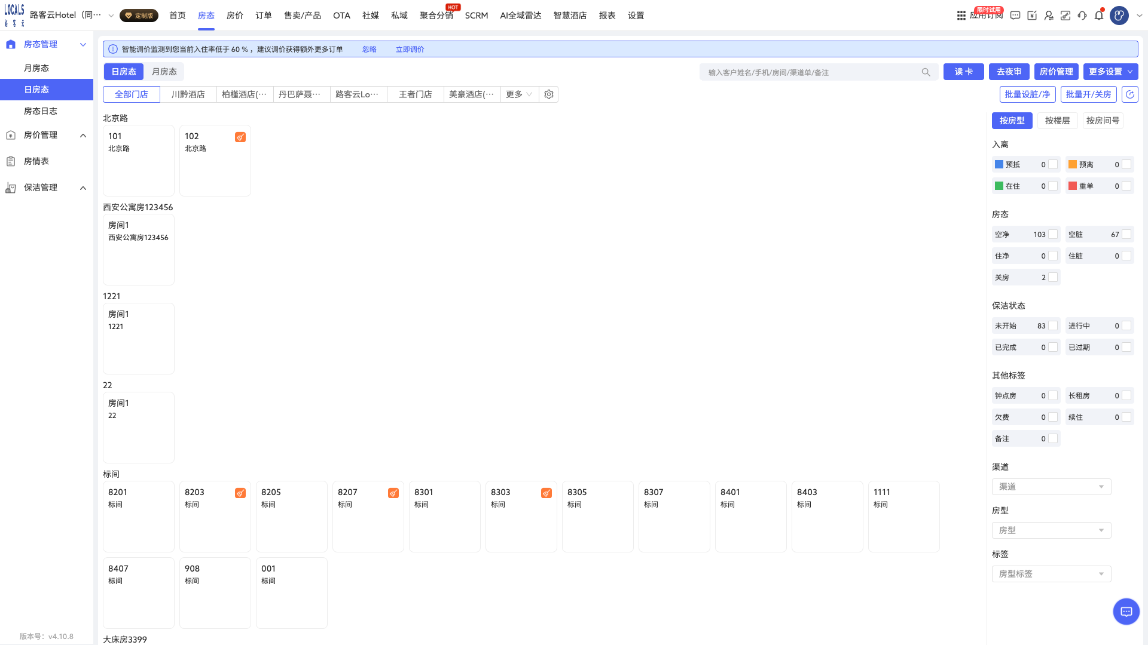Open the 订单 top menu
The height and width of the screenshot is (645, 1148).
pyautogui.click(x=263, y=16)
